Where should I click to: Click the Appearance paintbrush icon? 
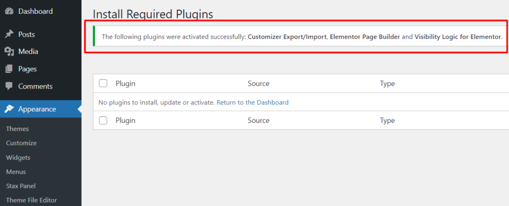[x=9, y=109]
